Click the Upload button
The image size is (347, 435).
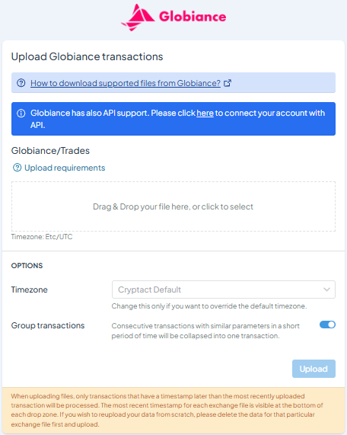pos(314,369)
